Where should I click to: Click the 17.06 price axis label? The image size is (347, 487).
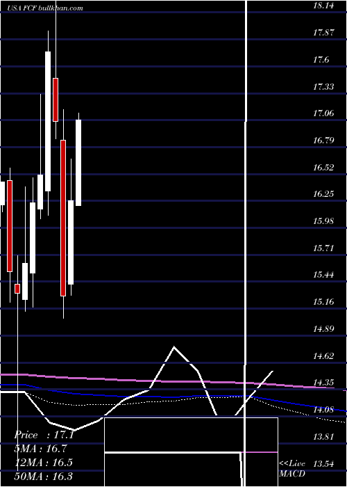(x=323, y=113)
